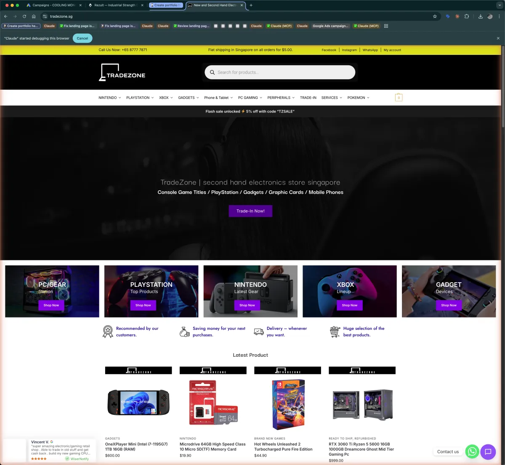Cancel the Claude debugging session
Viewport: 505px width, 465px height.
pyautogui.click(x=82, y=38)
